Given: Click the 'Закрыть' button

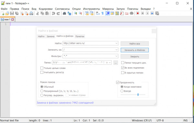Looking at the screenshot, I should (x=135, y=56).
